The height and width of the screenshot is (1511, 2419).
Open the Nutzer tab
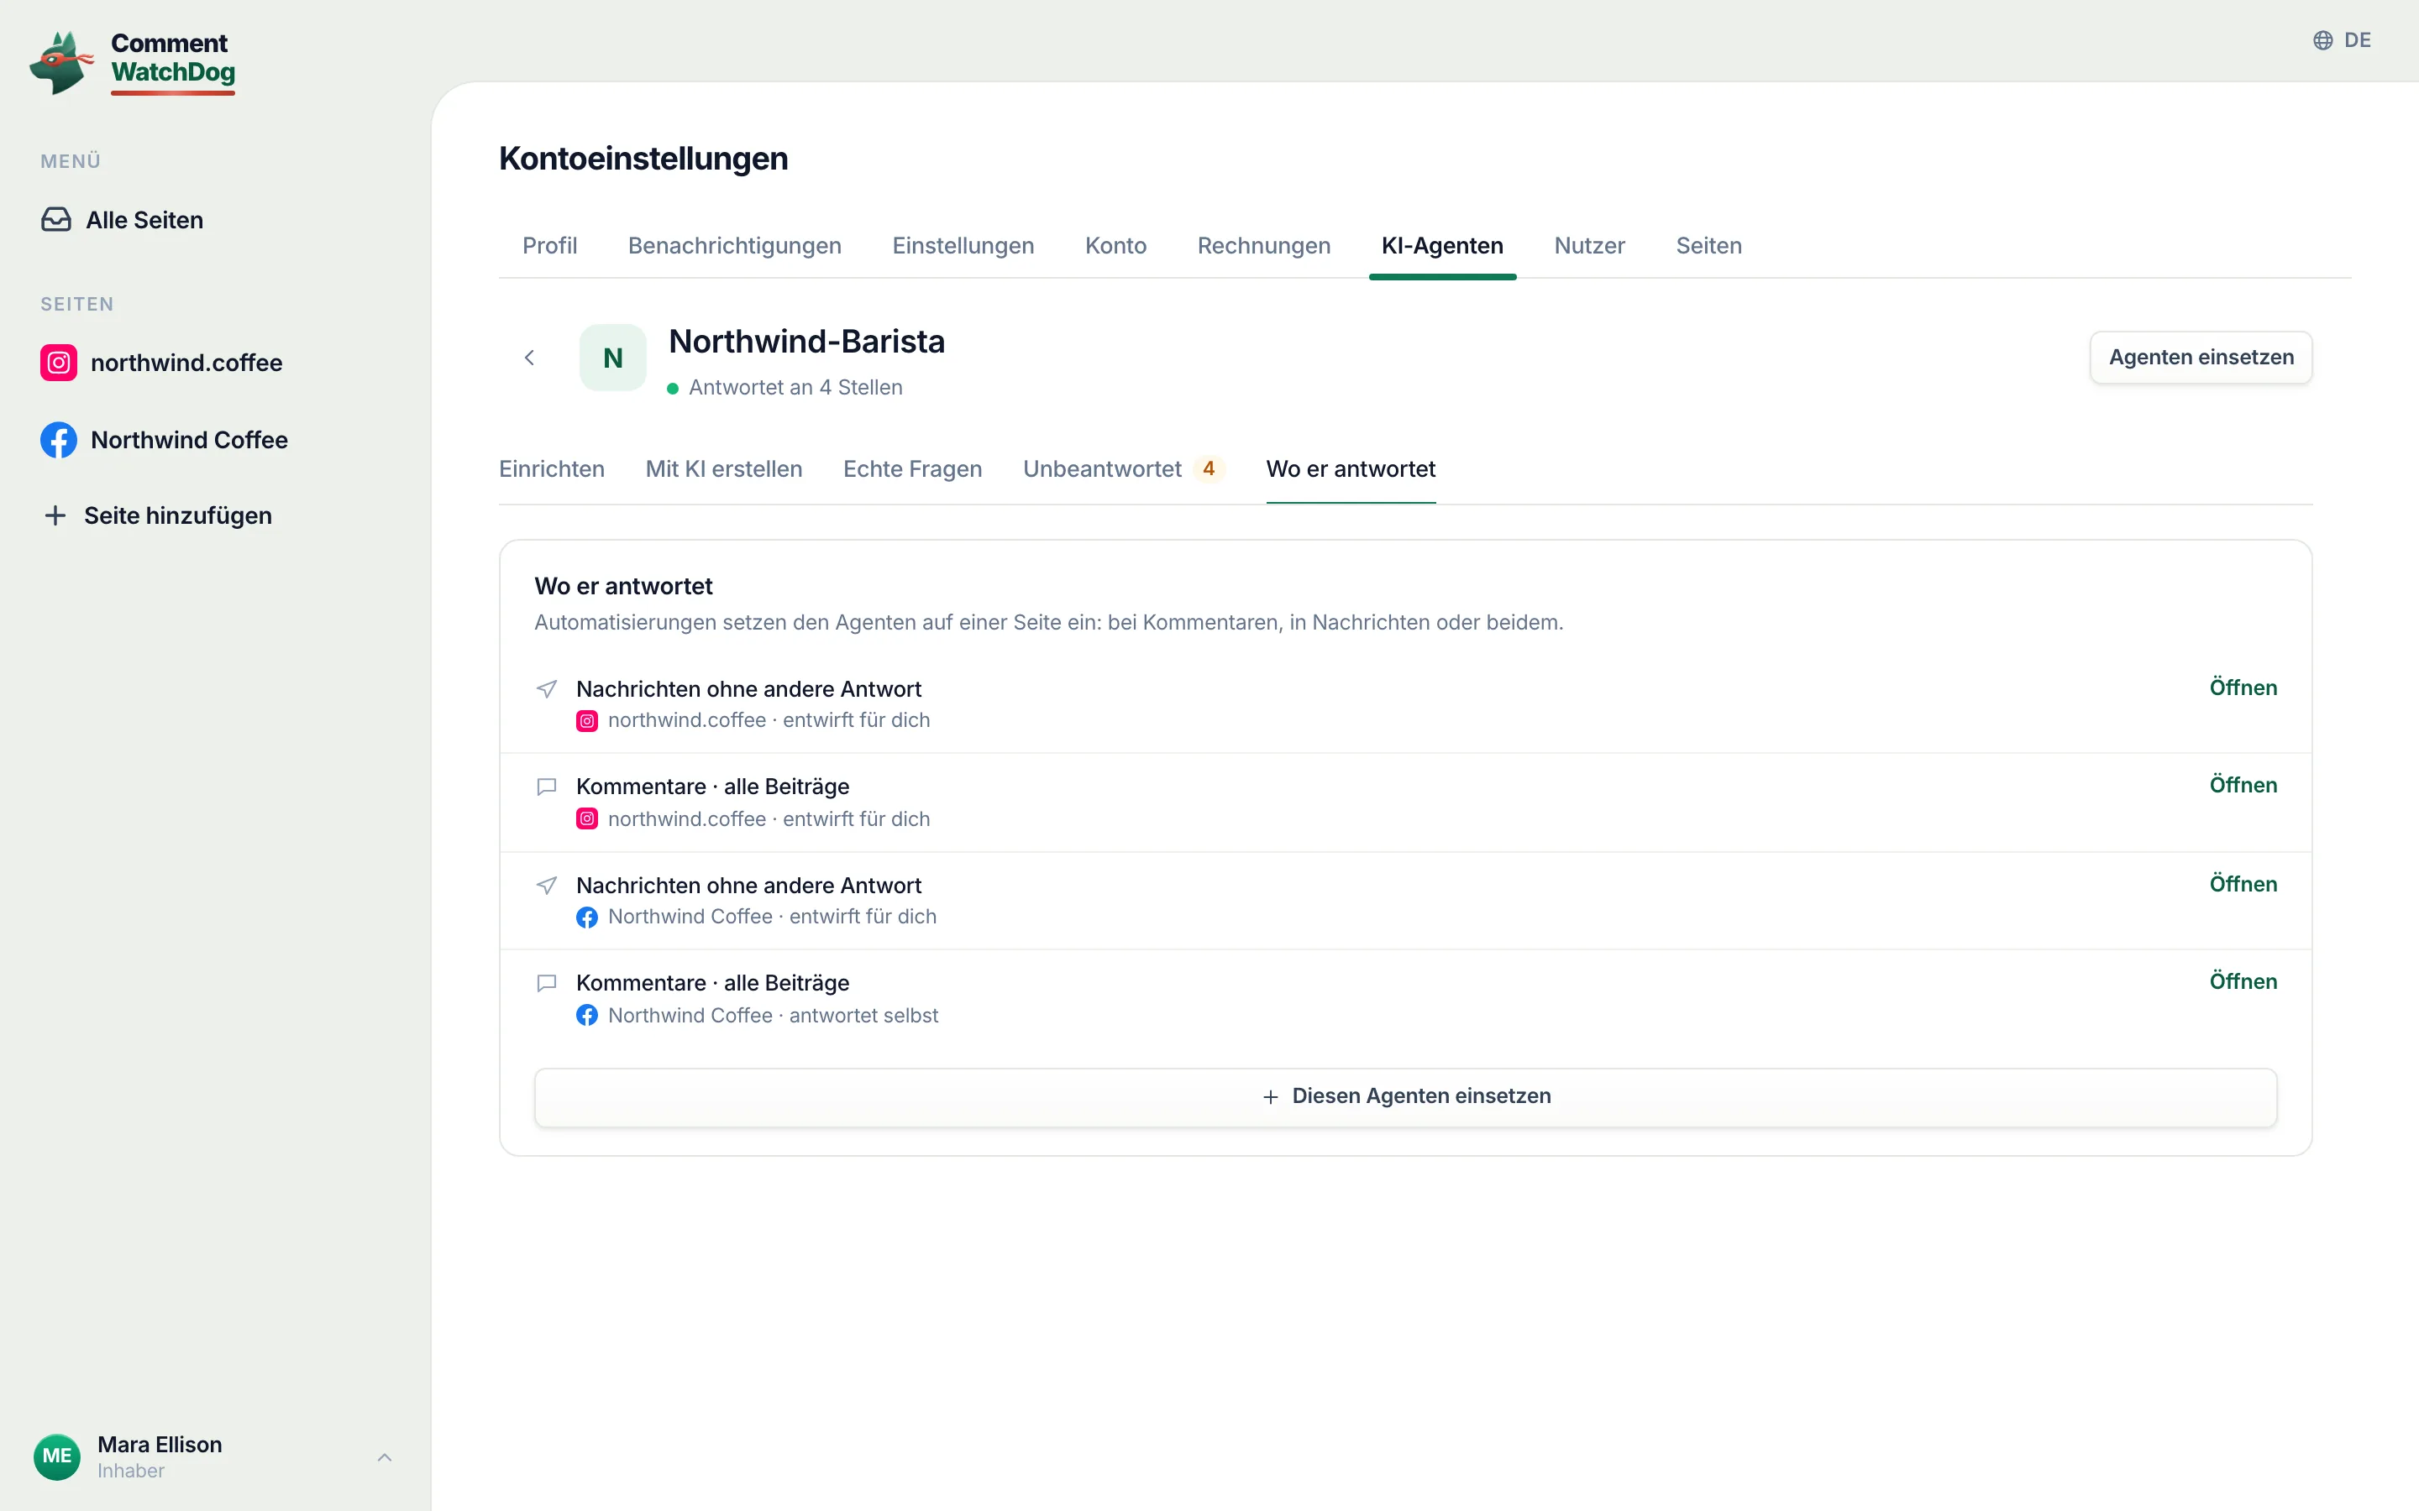[1589, 246]
